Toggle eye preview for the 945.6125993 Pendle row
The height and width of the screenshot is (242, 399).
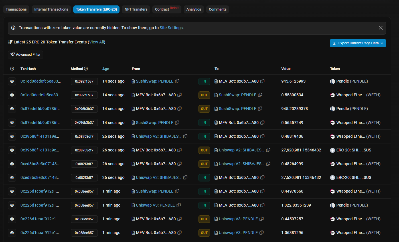(x=12, y=81)
